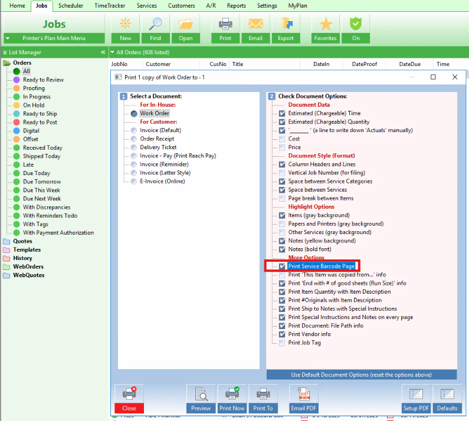469x421 pixels.
Task: Select With Payment Authorization list
Action: (x=58, y=233)
